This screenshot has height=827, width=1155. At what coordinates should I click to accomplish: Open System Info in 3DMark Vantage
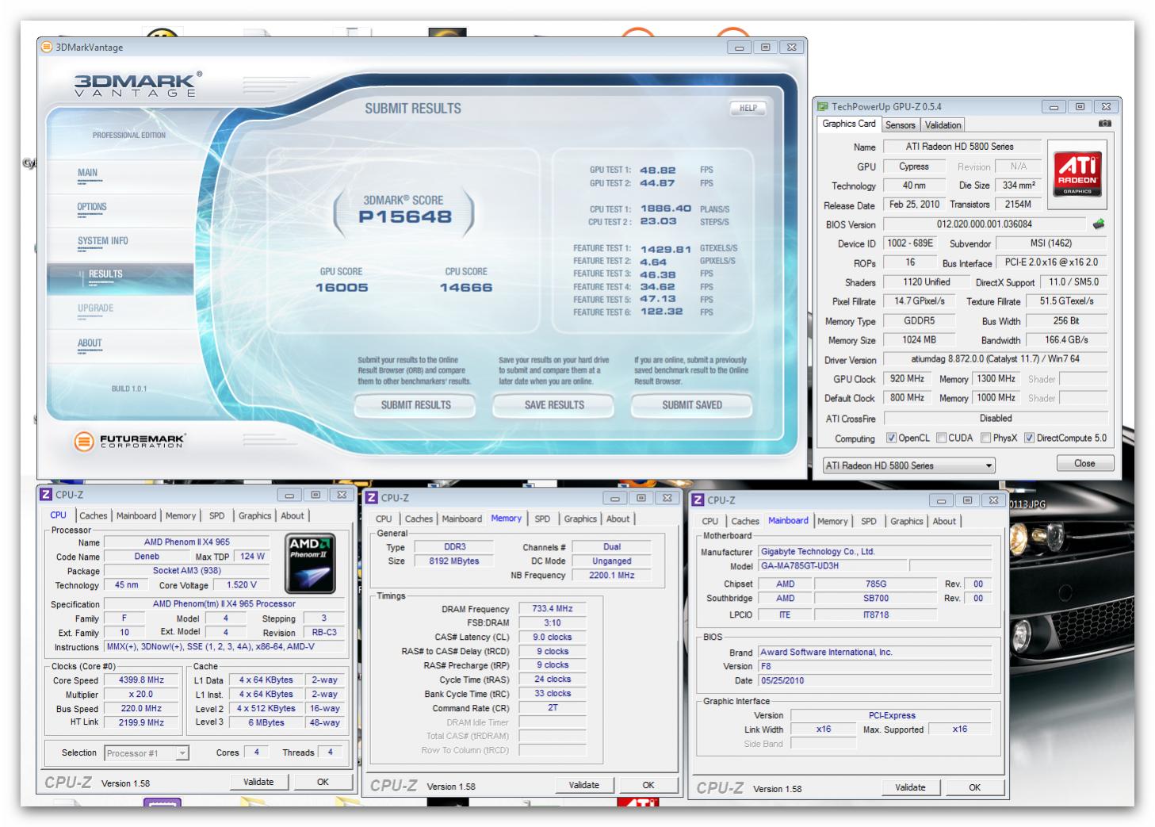[103, 241]
